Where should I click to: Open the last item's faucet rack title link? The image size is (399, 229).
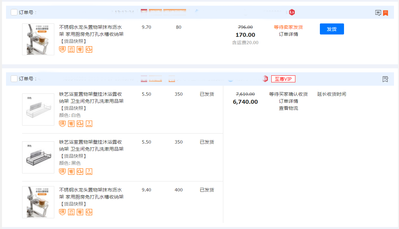(91, 193)
